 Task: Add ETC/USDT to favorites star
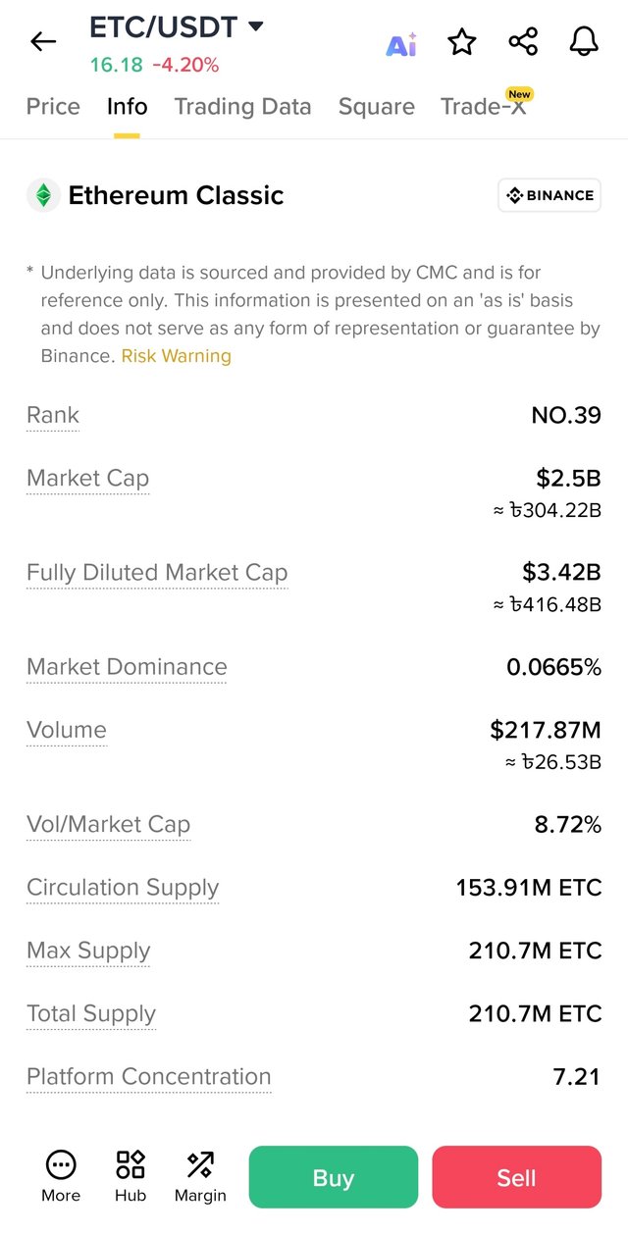(x=461, y=42)
